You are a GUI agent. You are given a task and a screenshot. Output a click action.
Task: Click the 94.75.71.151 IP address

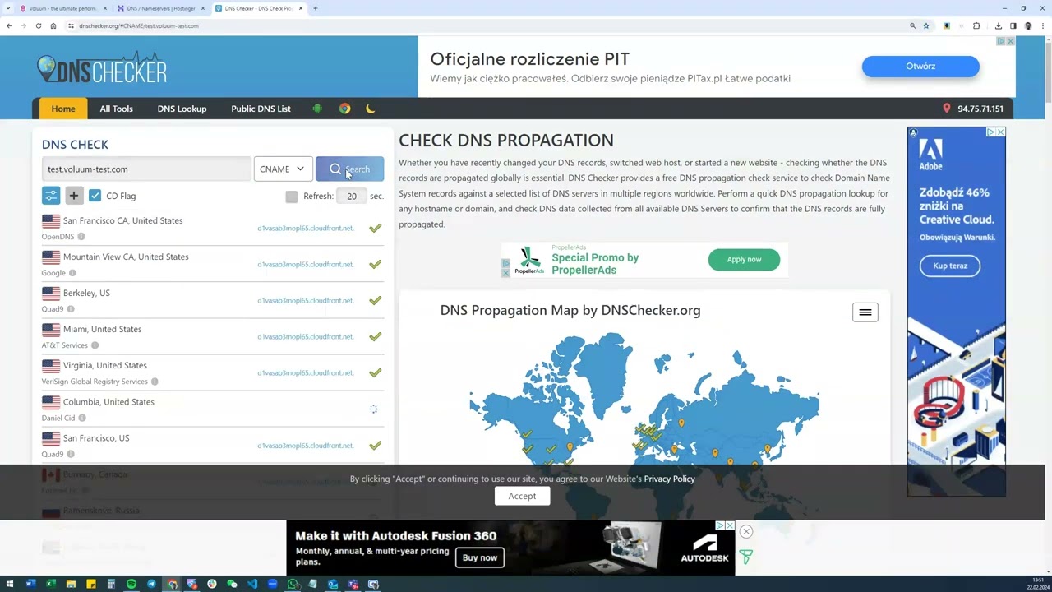pyautogui.click(x=980, y=109)
